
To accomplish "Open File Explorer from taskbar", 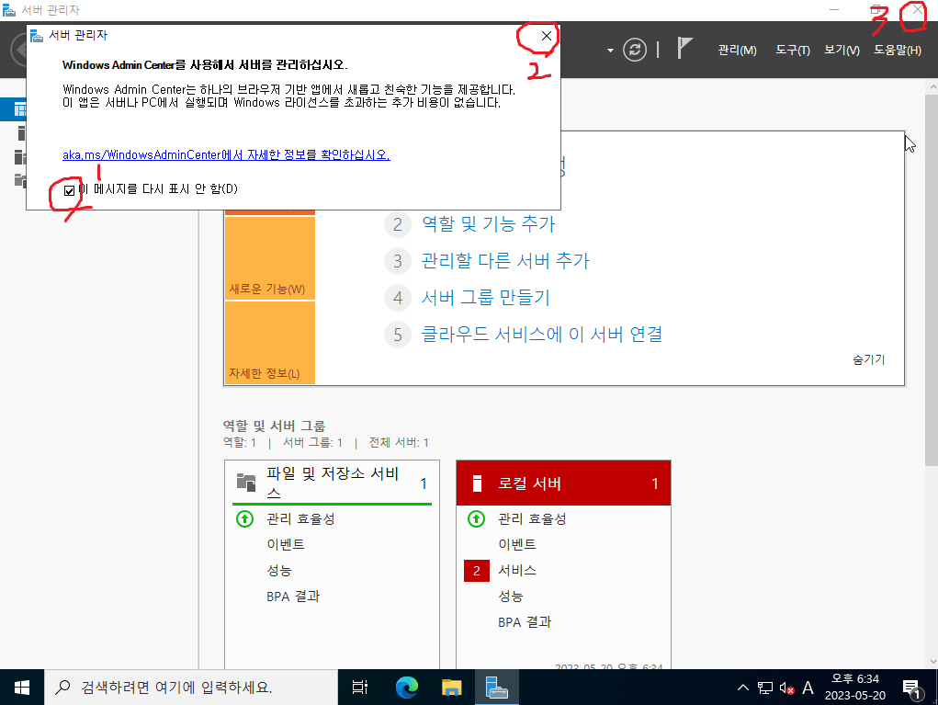I will click(452, 688).
